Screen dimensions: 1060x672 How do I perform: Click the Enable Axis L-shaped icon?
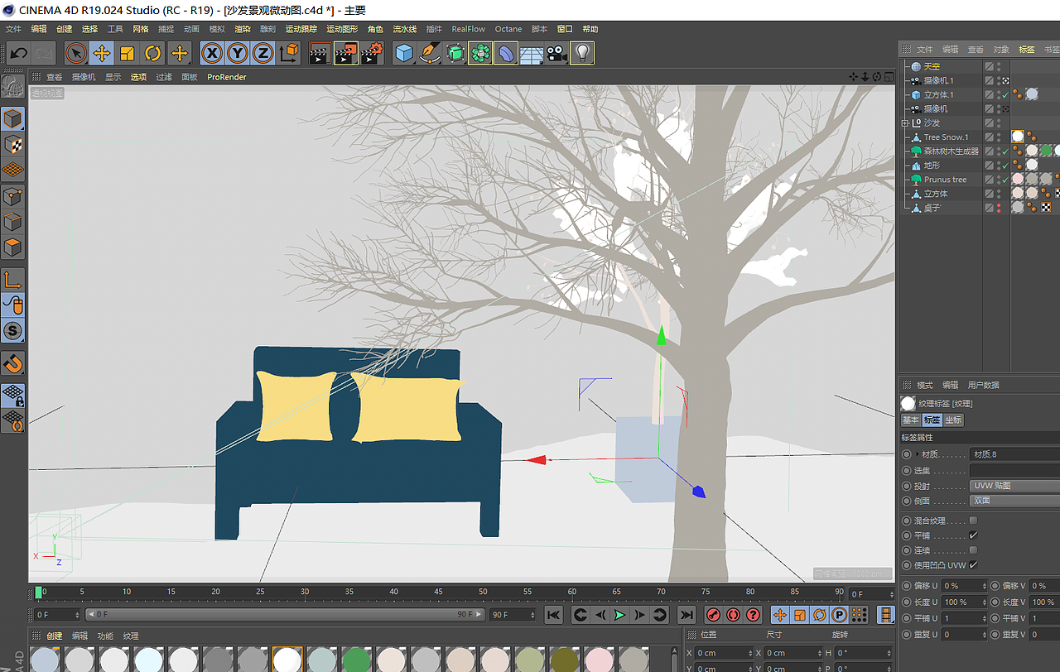13,280
